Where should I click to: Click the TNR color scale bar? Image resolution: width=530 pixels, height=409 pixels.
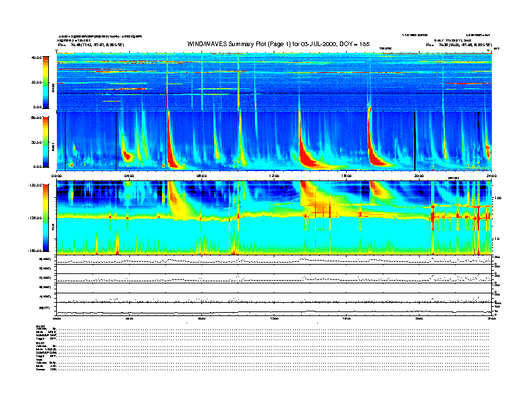(46, 218)
